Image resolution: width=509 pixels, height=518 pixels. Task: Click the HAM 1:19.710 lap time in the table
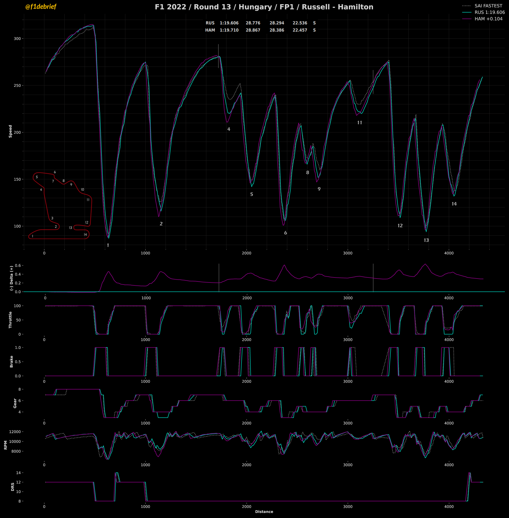[229, 30]
